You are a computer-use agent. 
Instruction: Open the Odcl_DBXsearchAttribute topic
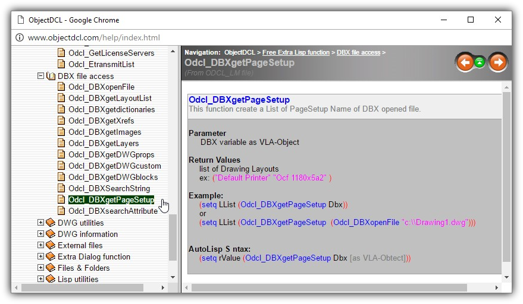[113, 211]
